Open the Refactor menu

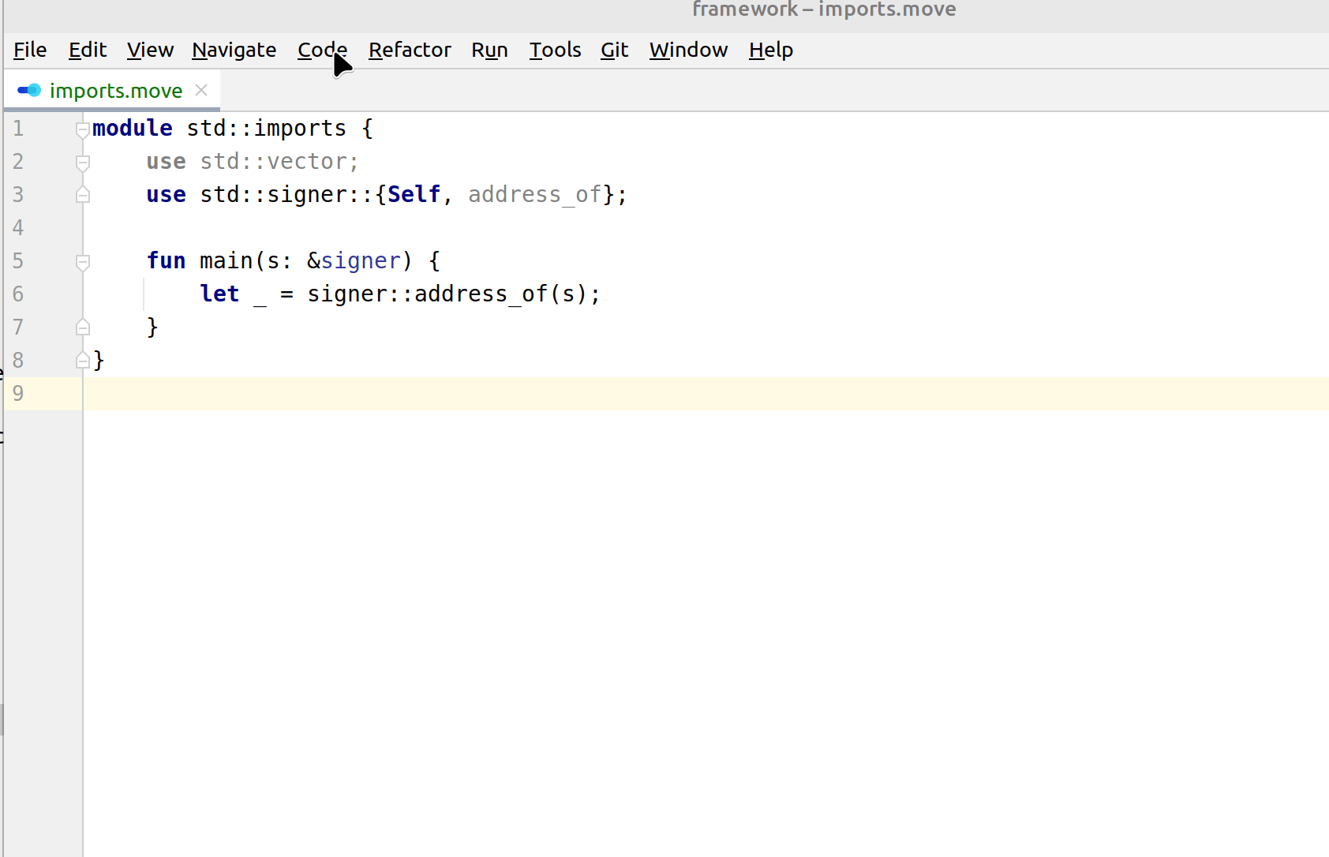(410, 50)
